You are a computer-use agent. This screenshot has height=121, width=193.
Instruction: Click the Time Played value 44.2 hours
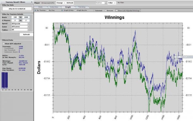[x=23, y=63]
